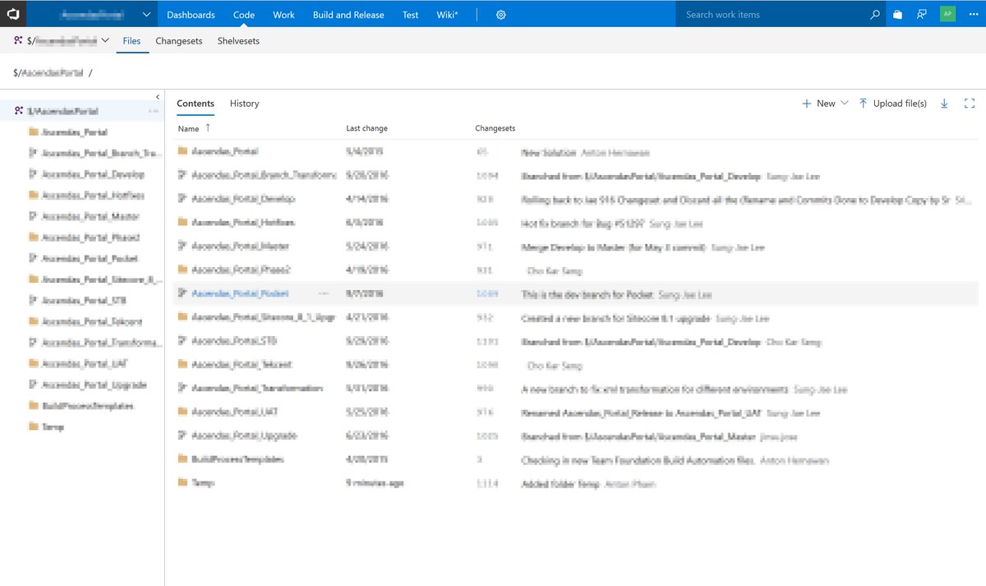Open Ascendas_Portal_Develop in the Contents list

pyautogui.click(x=243, y=199)
